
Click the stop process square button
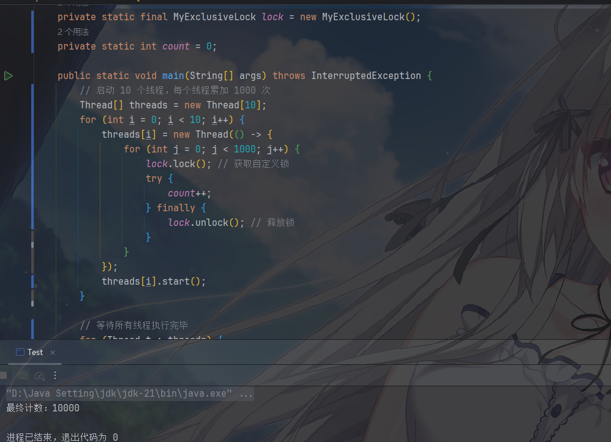click(3, 375)
